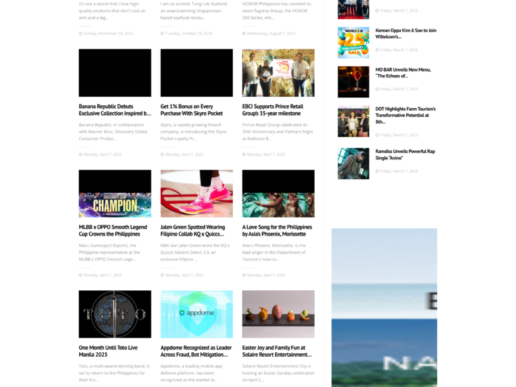Click the Tuesday, October 29, 2024 date

coord(186,34)
